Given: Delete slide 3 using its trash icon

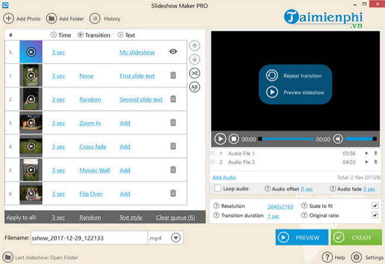Looking at the screenshot, I should pyautogui.click(x=173, y=123).
